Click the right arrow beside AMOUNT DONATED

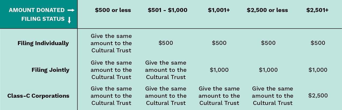click(71, 10)
